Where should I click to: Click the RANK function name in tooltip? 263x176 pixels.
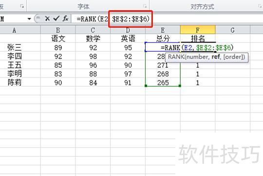click(x=176, y=57)
